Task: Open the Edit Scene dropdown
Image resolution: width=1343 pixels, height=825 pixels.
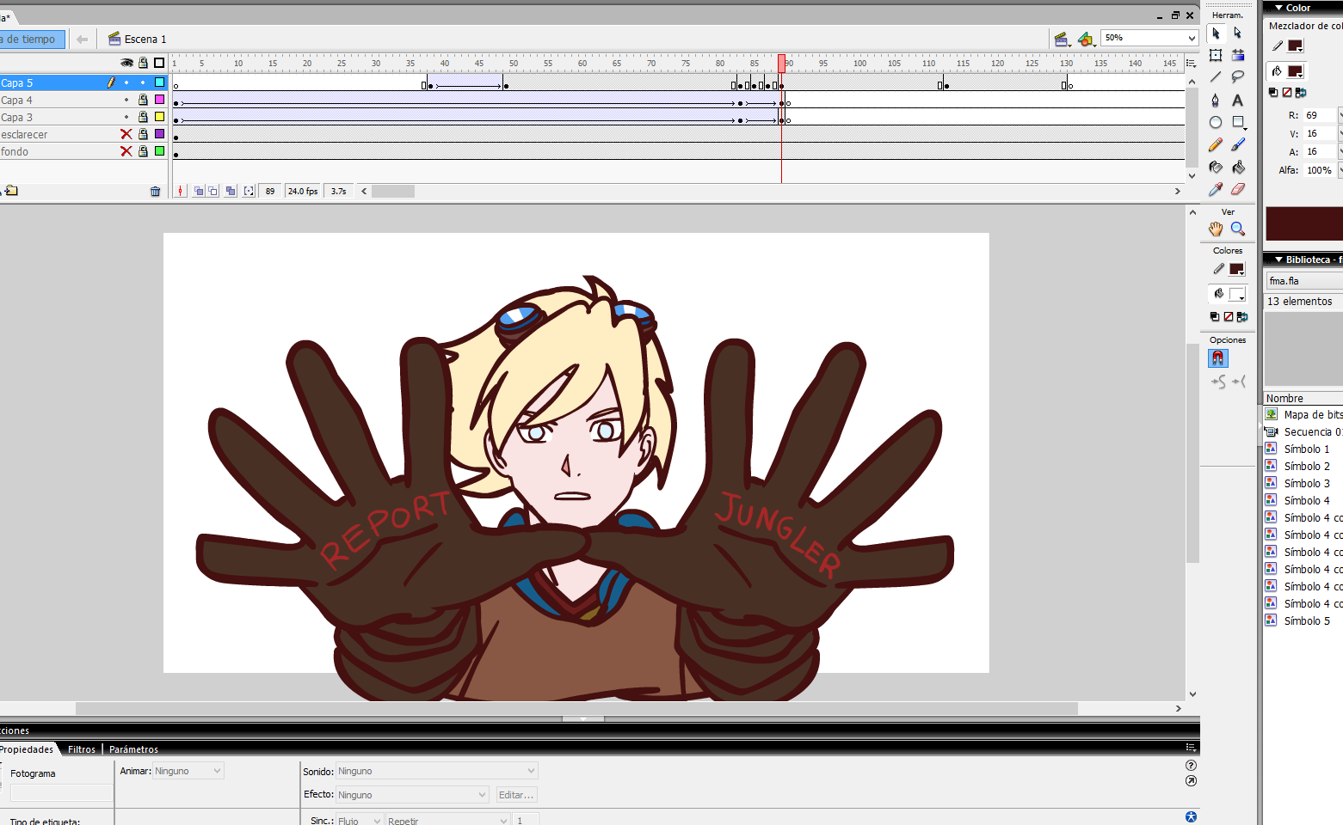Action: pos(1062,39)
